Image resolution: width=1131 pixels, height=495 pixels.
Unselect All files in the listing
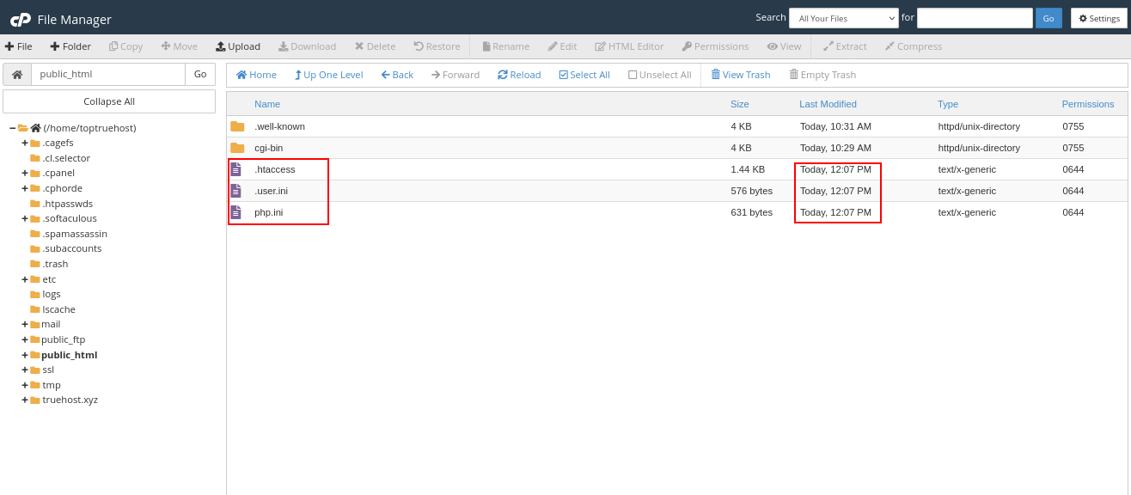[x=659, y=75]
